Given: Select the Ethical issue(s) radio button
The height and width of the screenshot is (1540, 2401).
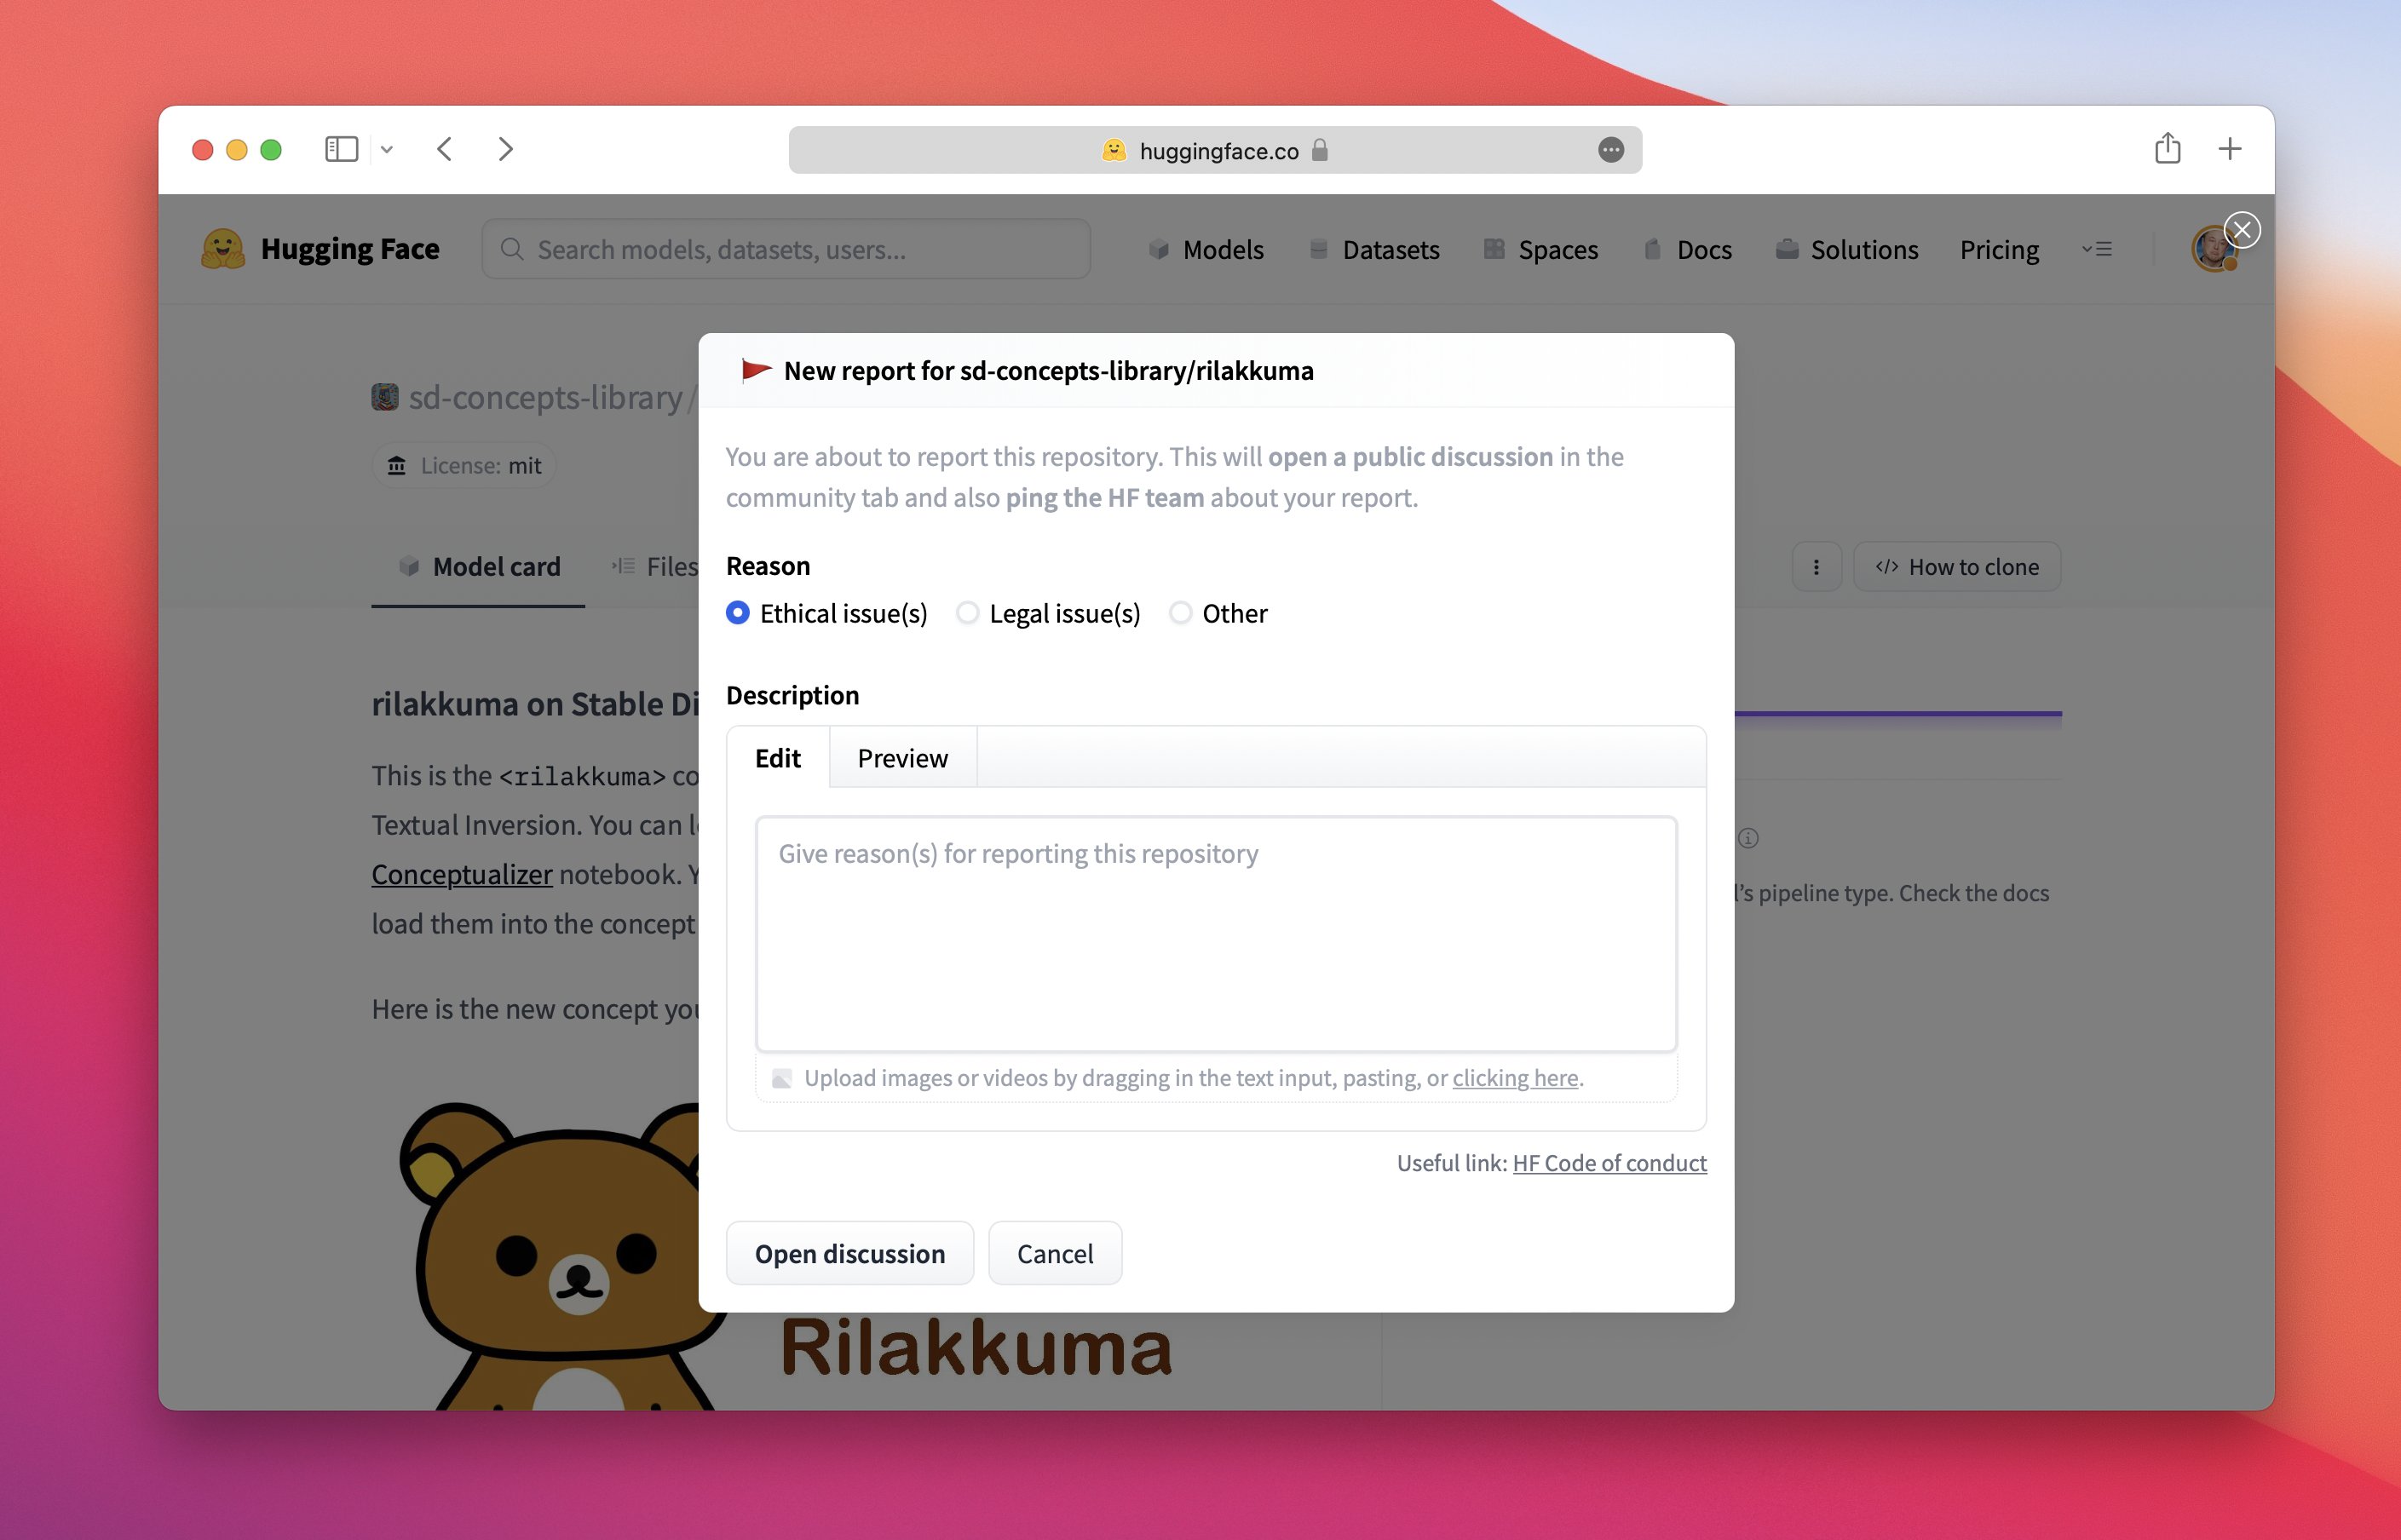Looking at the screenshot, I should (737, 611).
